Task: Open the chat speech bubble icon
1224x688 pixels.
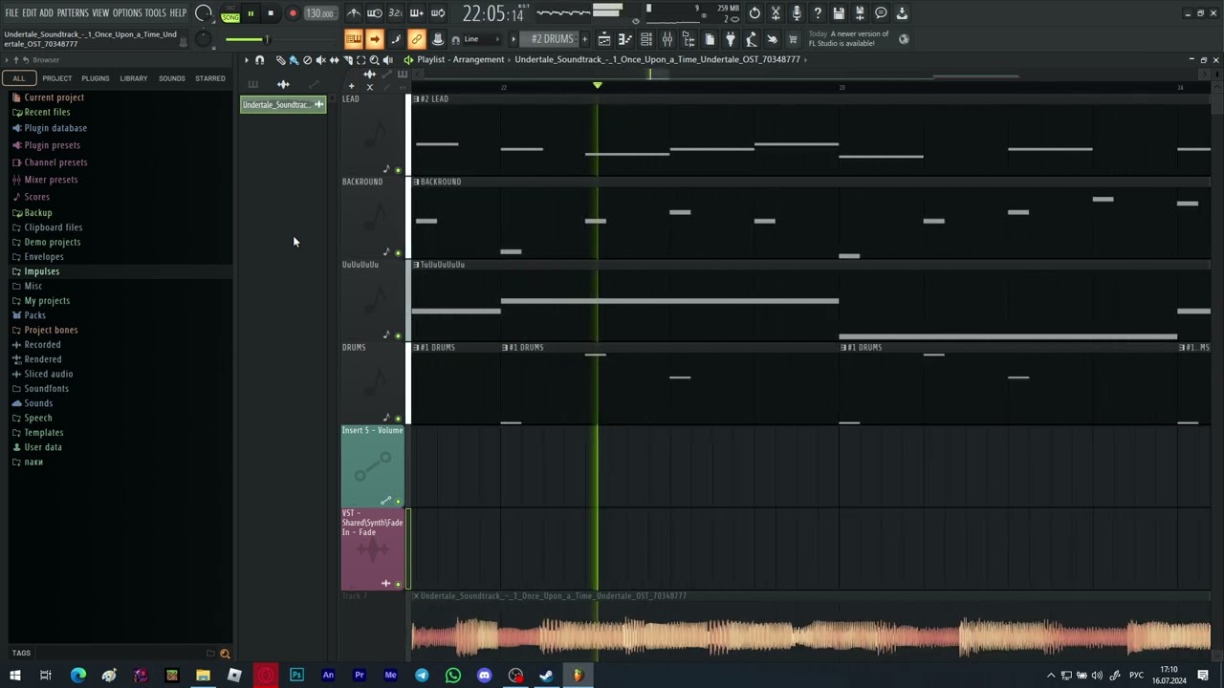Action: click(881, 13)
